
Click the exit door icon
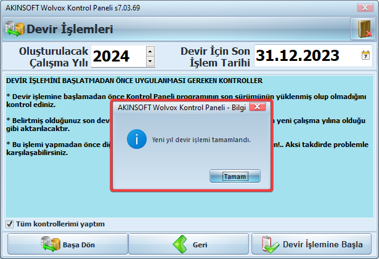[364, 29]
